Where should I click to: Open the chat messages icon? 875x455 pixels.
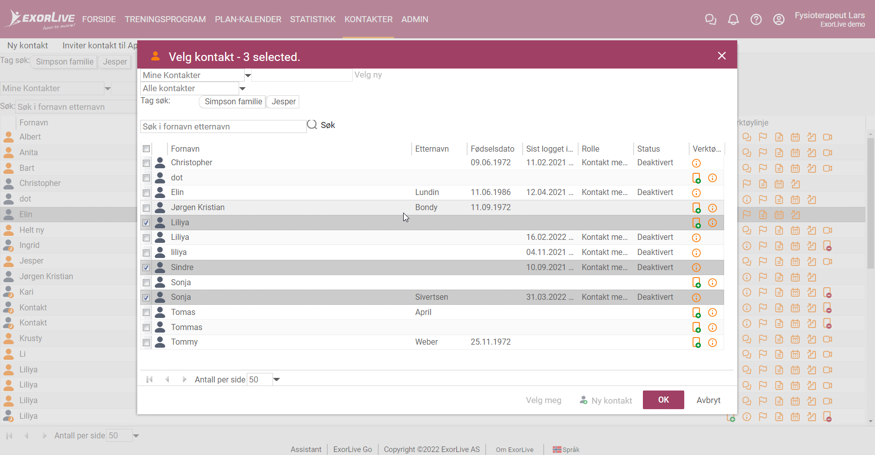[x=710, y=19]
